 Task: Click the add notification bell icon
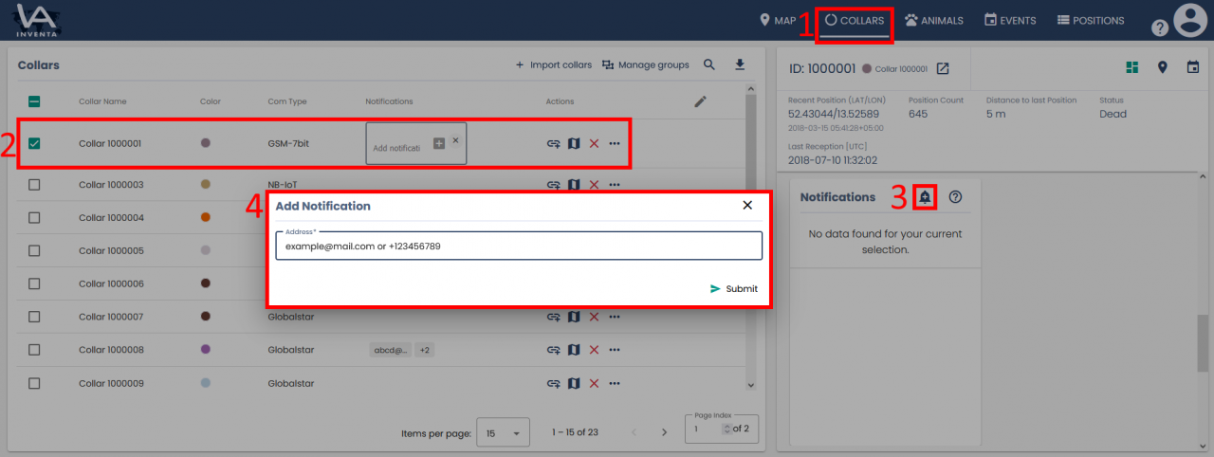(x=925, y=197)
